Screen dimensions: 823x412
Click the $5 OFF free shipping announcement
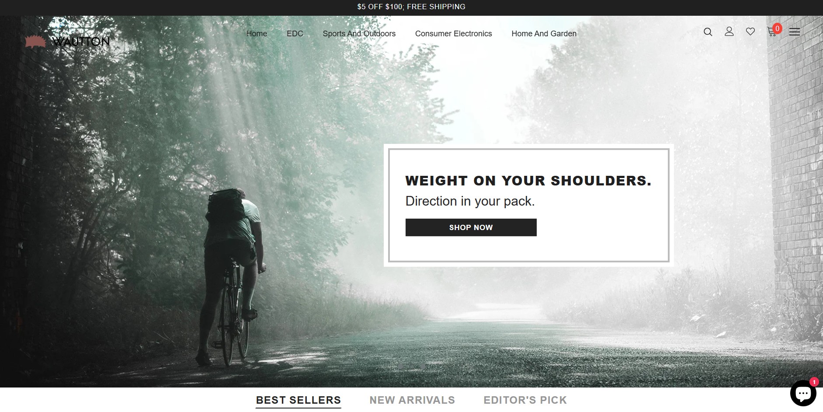[411, 7]
